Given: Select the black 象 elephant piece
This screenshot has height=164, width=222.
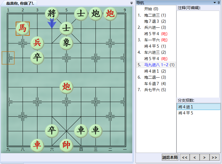Looking at the screenshot, I should pyautogui.click(x=66, y=43).
